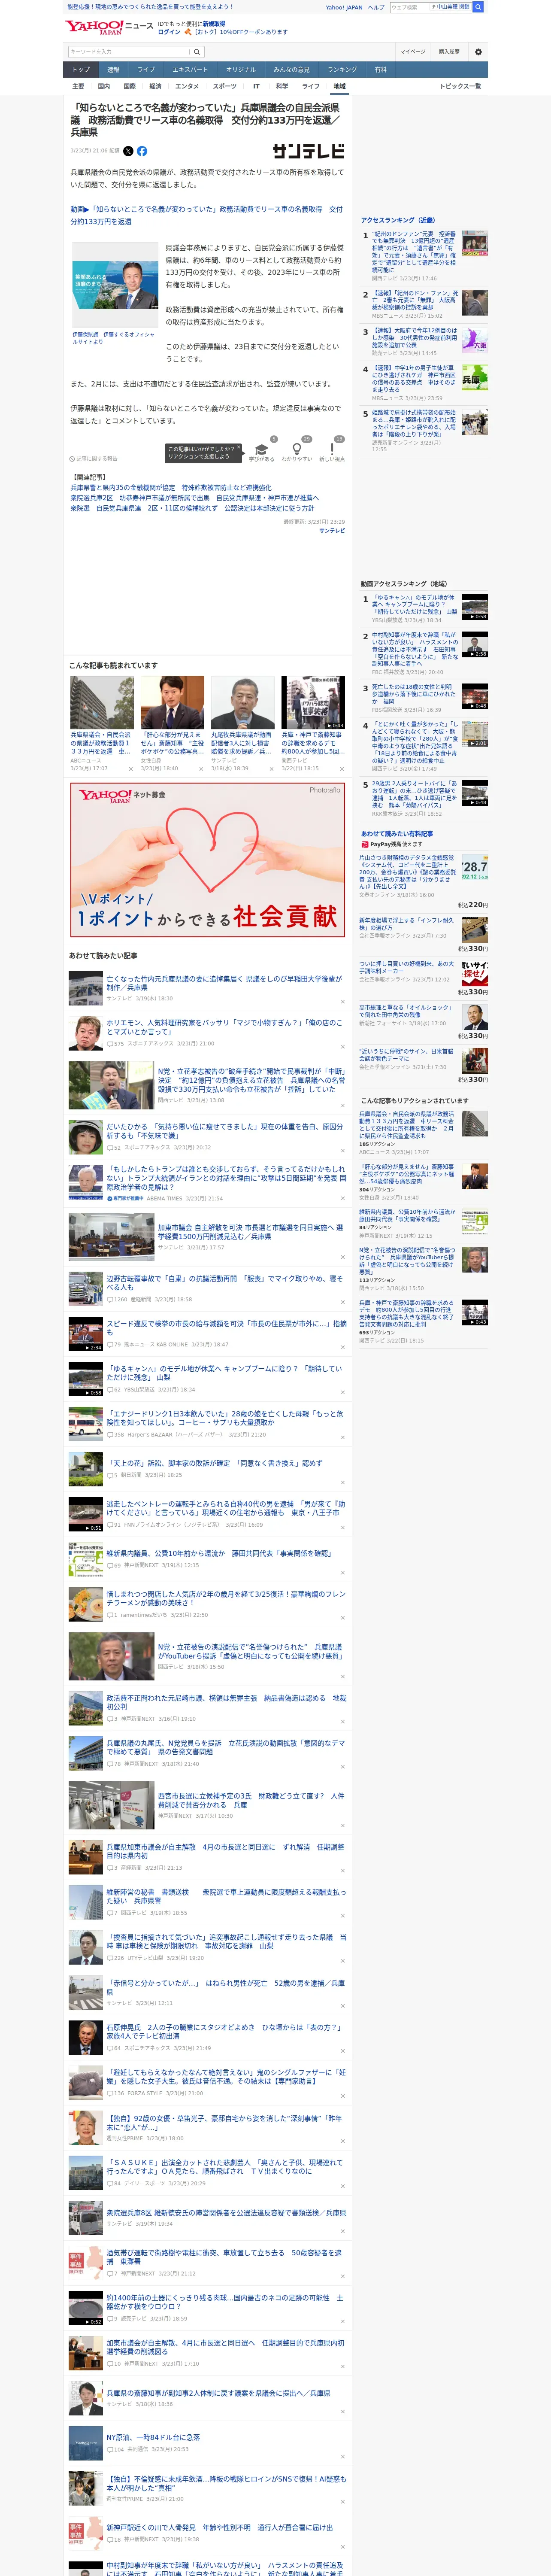The image size is (551, 2576).
Task: Click the keyword search magnifier icon
Action: pos(197,52)
